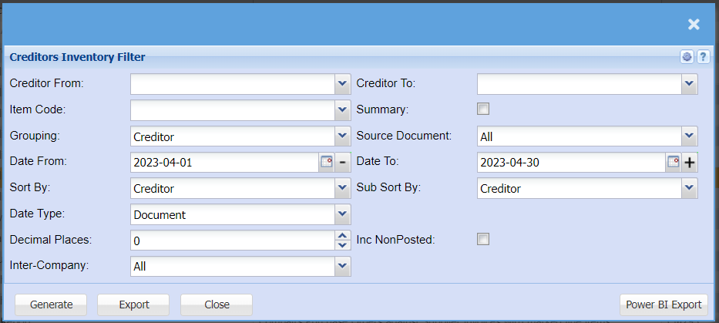Expand the Creditor From dropdown
Viewport: 719px width, 323px height.
pyautogui.click(x=343, y=83)
